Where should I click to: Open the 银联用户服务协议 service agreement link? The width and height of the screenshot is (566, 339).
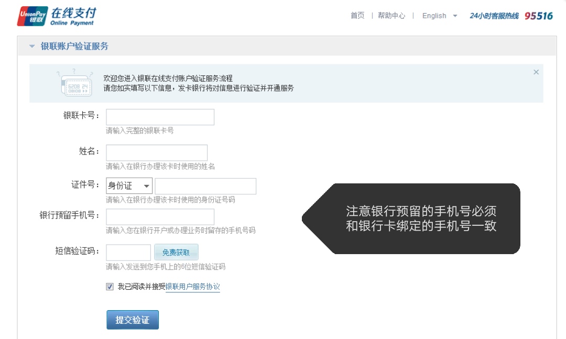point(192,287)
